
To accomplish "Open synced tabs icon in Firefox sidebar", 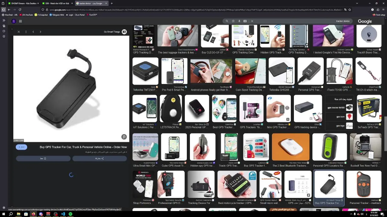I will pyautogui.click(x=4, y=26).
